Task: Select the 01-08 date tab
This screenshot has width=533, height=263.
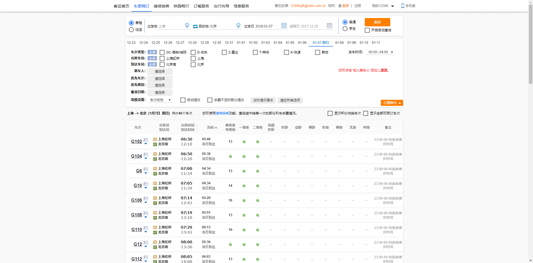Action: pyautogui.click(x=339, y=43)
